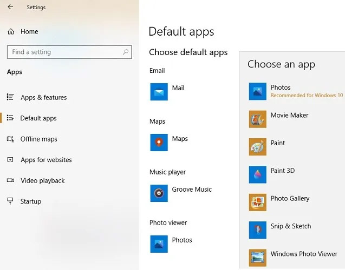The width and height of the screenshot is (345, 270).
Task: Open Default apps page label
Action: (38, 118)
